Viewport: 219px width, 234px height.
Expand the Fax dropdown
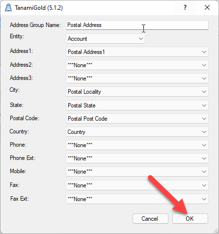tap(137, 185)
